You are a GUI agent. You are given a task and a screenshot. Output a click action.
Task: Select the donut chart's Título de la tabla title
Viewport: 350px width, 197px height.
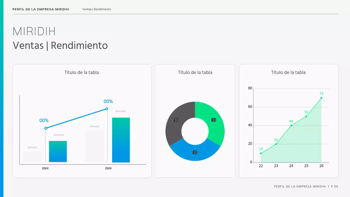pos(195,72)
